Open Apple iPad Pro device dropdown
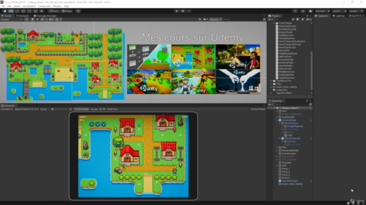This screenshot has height=205, width=366. (27, 109)
